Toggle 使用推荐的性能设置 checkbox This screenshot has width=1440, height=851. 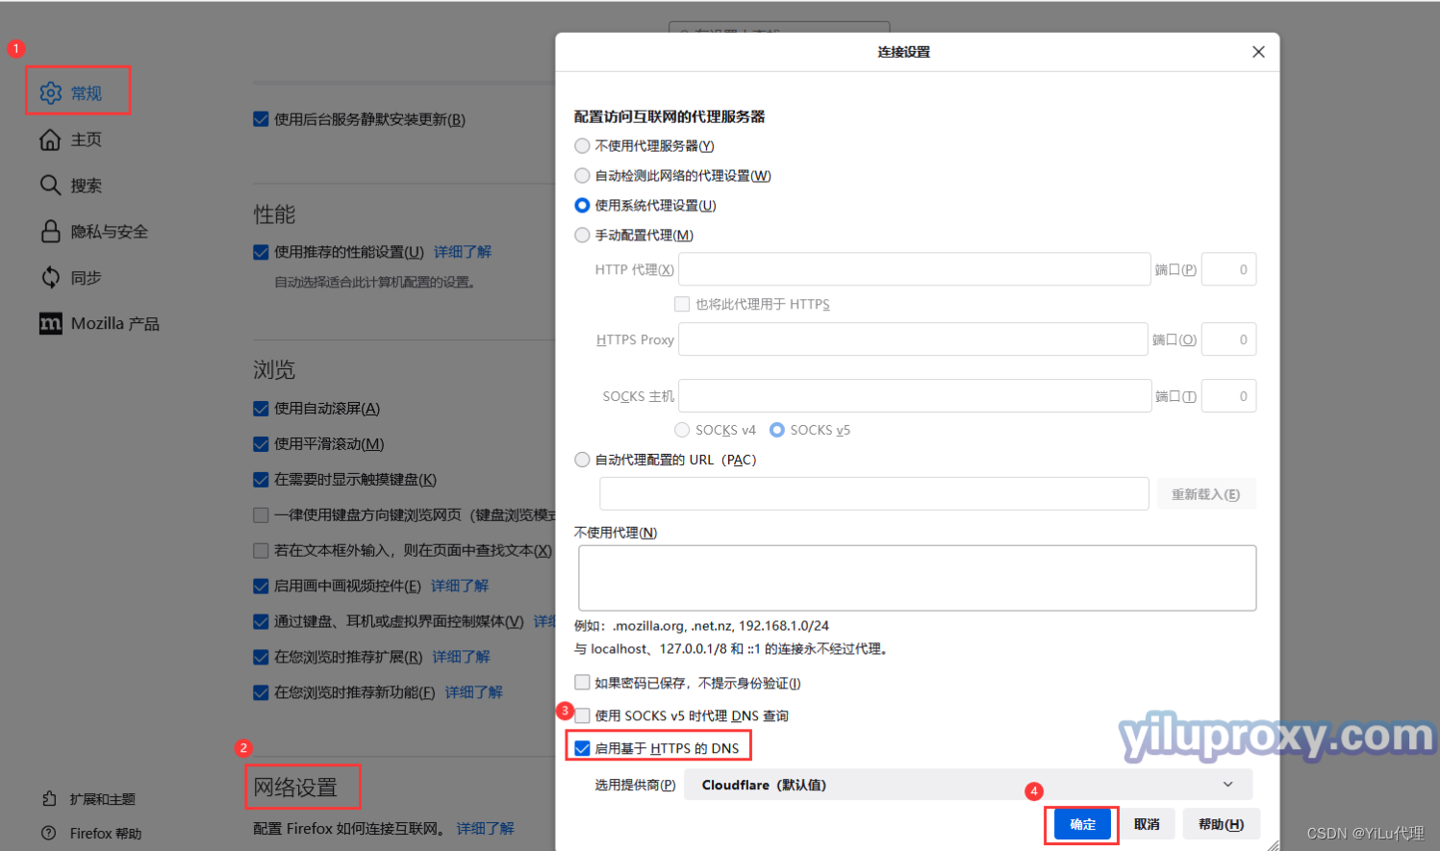(261, 252)
